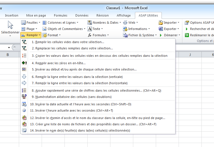Viewport: 214px width, 147px height.
Task: Click the Texte letter A icon
Action: [90, 29]
